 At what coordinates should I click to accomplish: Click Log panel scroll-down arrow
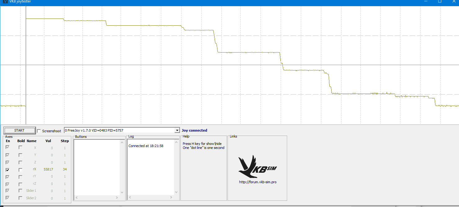176,192
